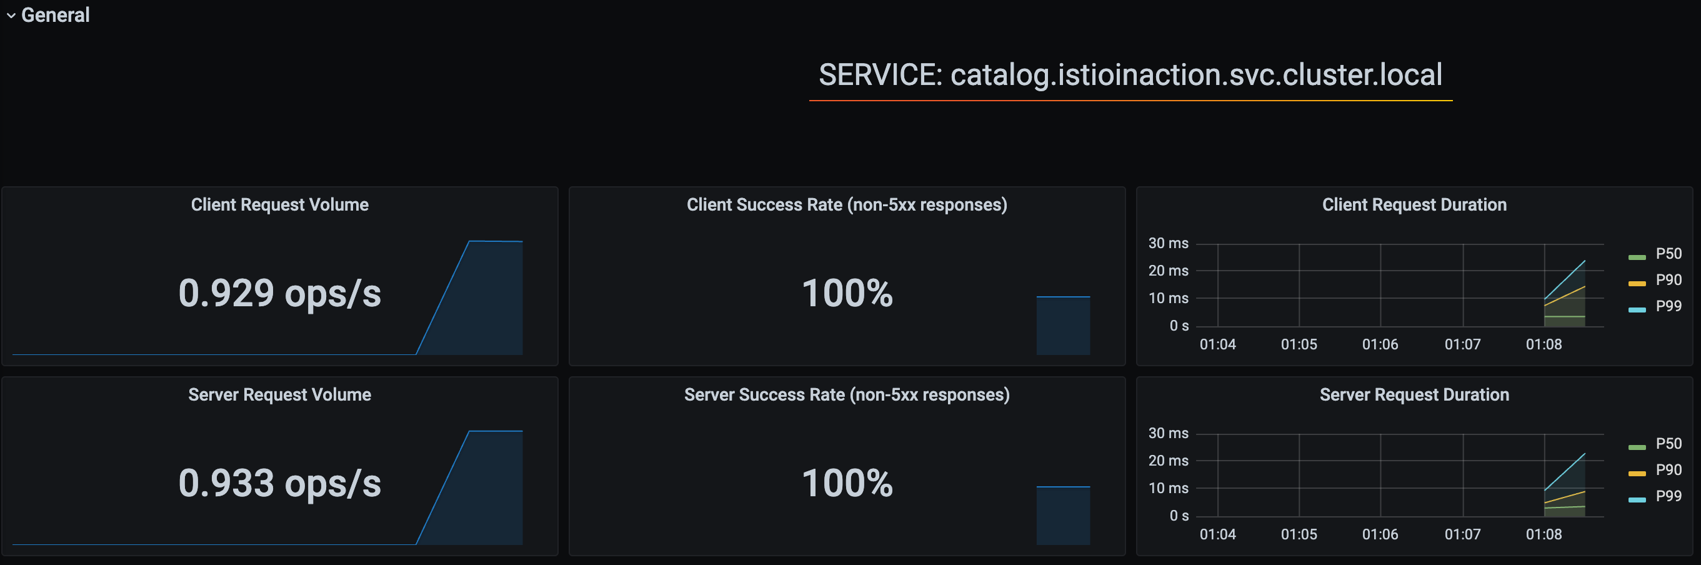The image size is (1701, 565).
Task: Click the 0.933 ops/s server volume value
Action: (x=280, y=483)
